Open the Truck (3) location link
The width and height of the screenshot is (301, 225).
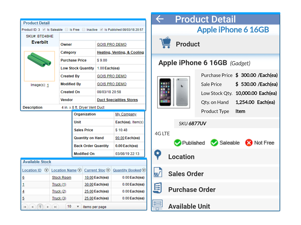59,198
